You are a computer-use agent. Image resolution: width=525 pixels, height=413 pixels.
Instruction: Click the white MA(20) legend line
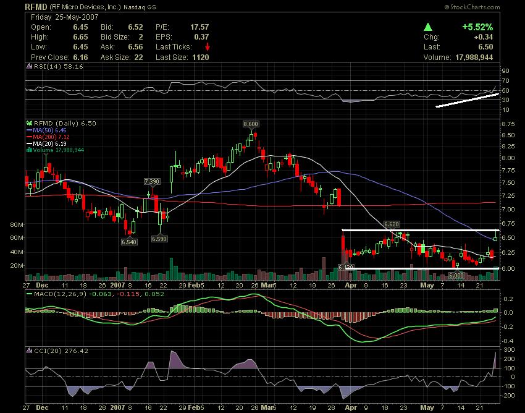(30, 144)
